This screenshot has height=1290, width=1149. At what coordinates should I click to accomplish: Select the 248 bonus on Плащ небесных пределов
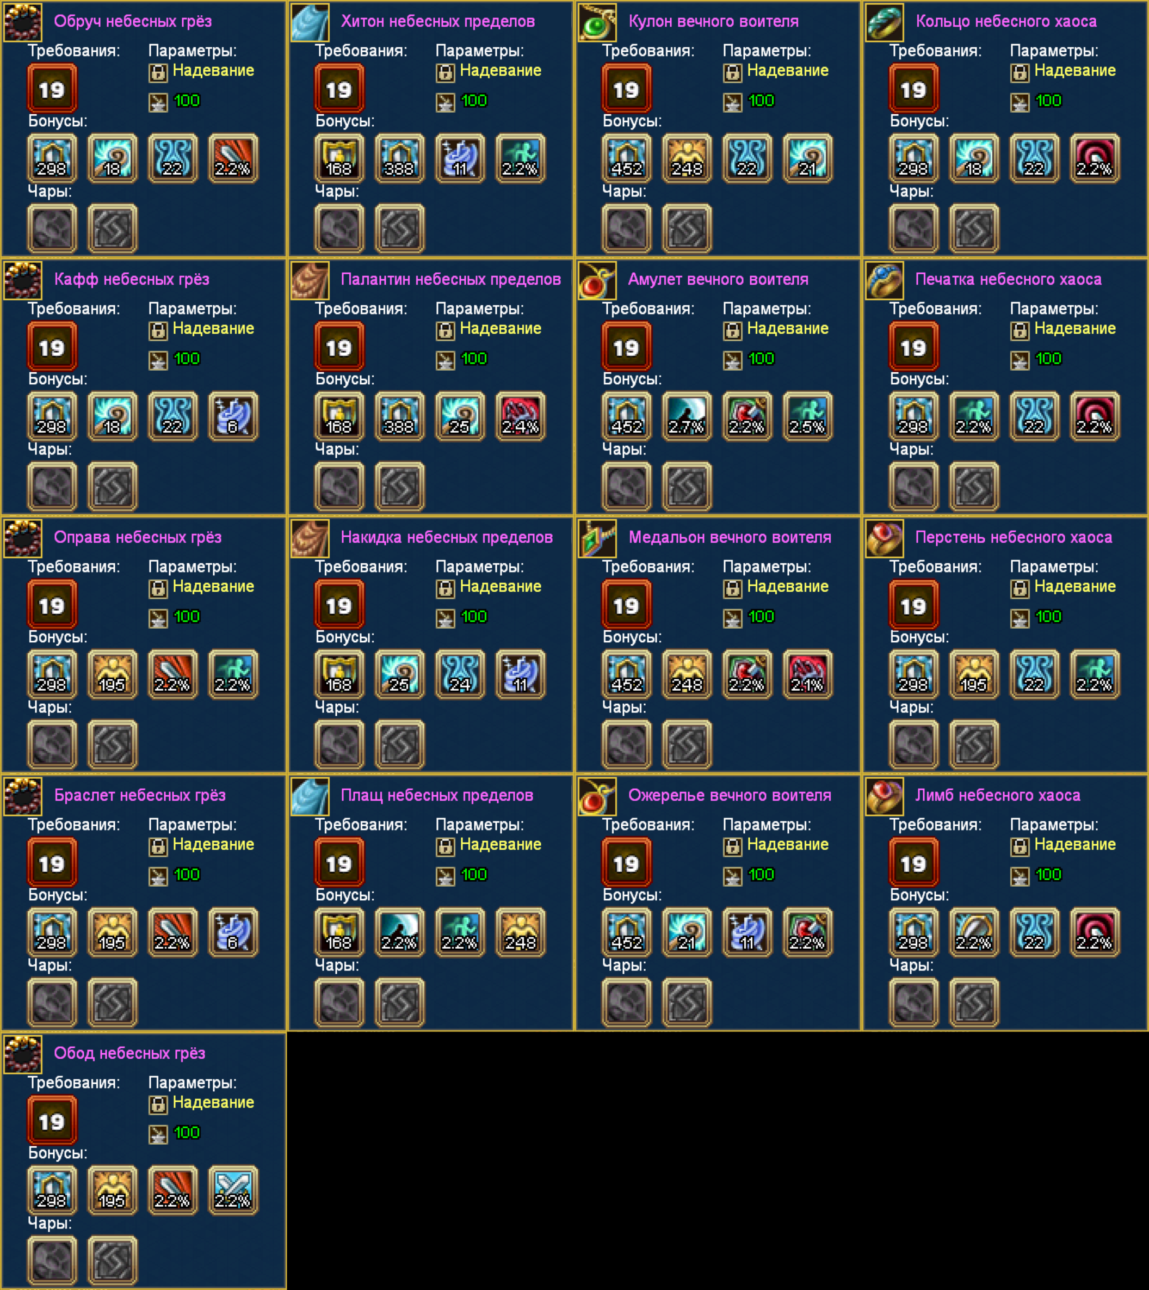pyautogui.click(x=520, y=932)
